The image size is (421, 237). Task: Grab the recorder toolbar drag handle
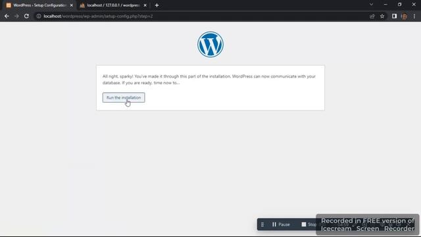pyautogui.click(x=262, y=224)
